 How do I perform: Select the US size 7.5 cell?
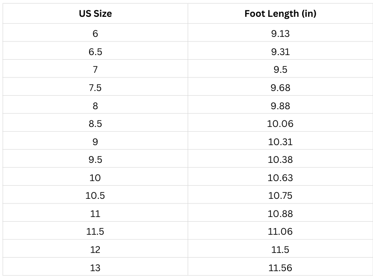[95, 88]
